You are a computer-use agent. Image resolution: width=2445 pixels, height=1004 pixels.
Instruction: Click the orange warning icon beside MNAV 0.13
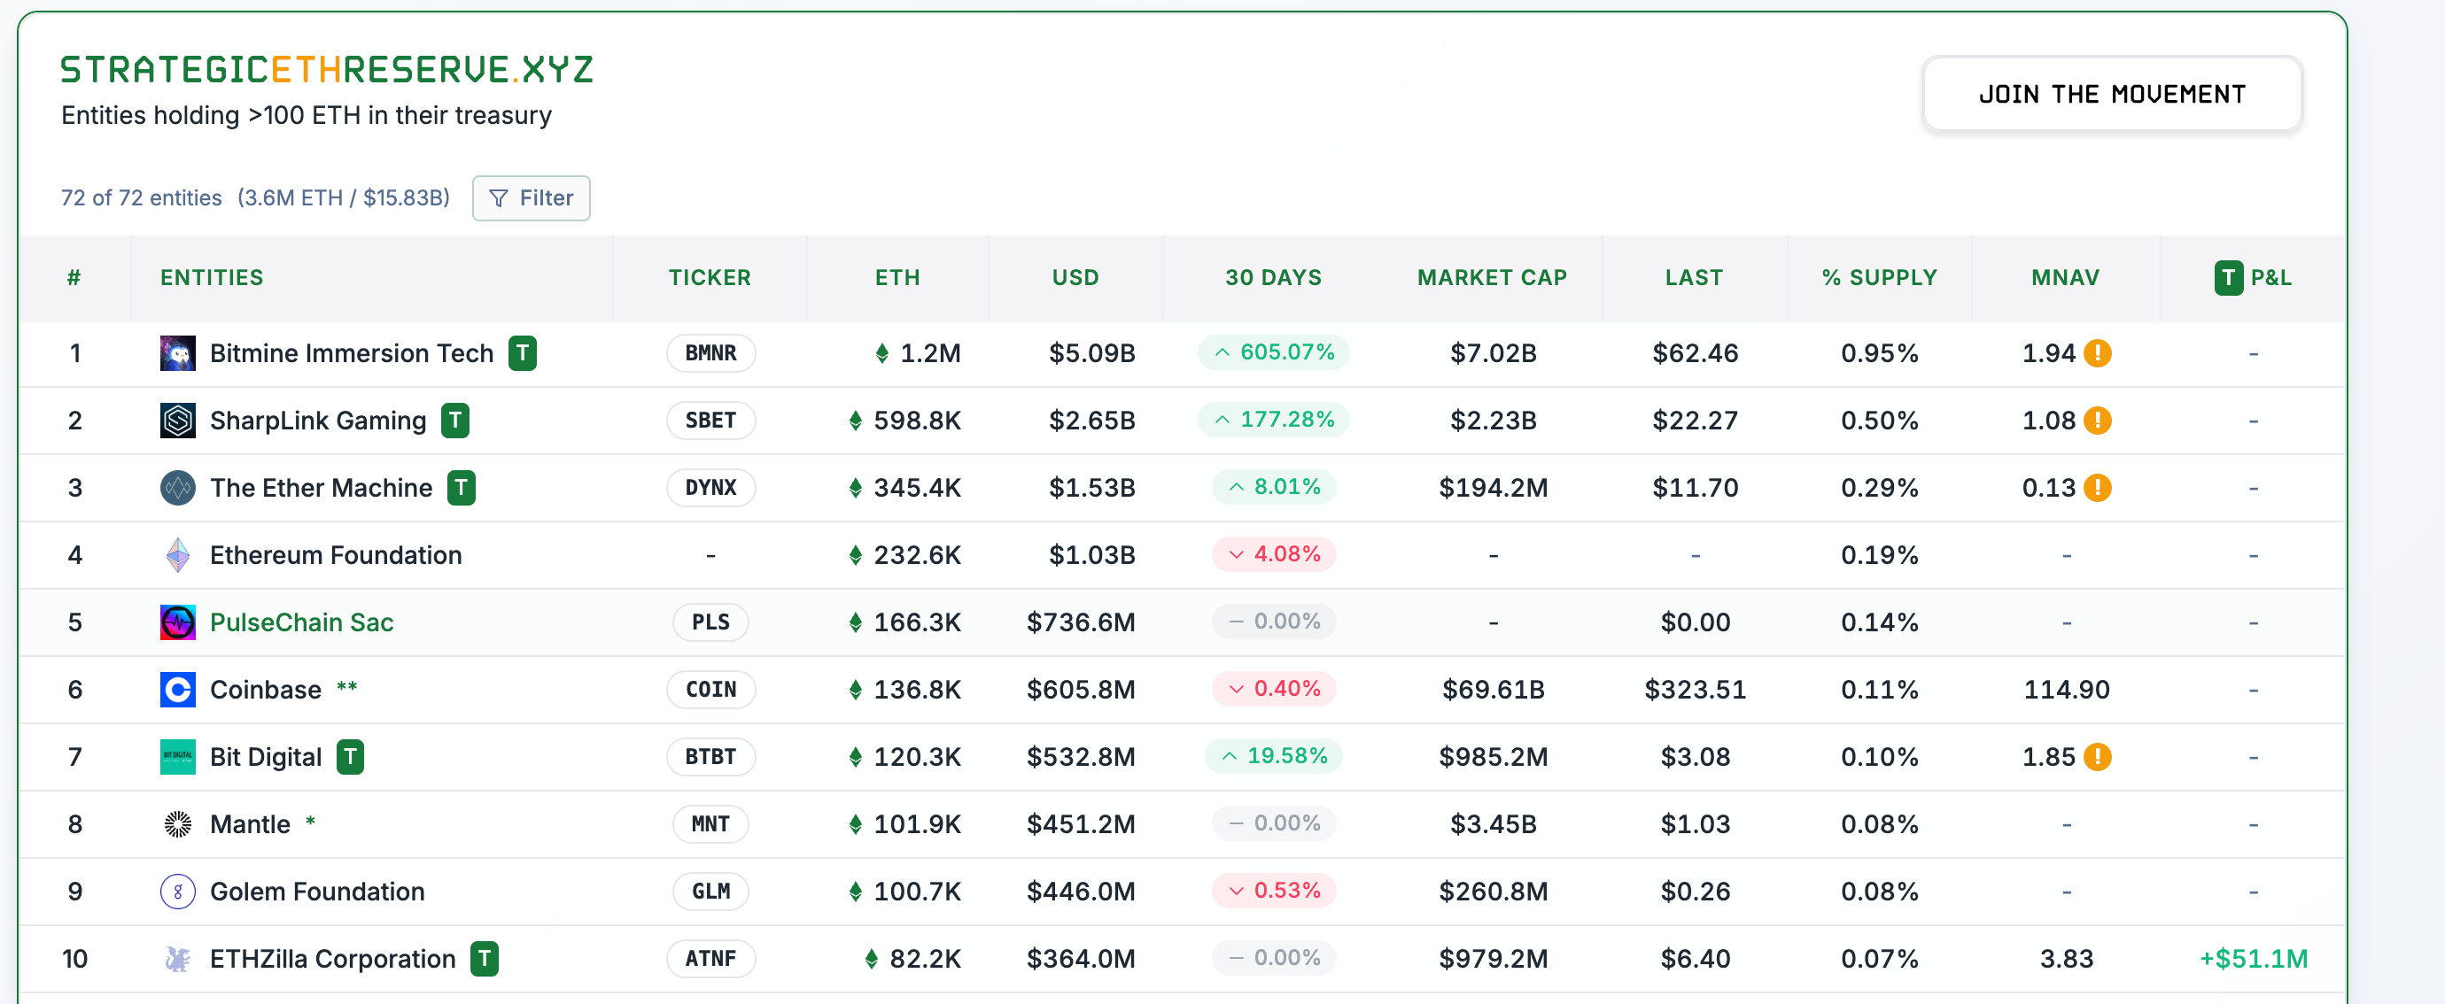(2097, 488)
